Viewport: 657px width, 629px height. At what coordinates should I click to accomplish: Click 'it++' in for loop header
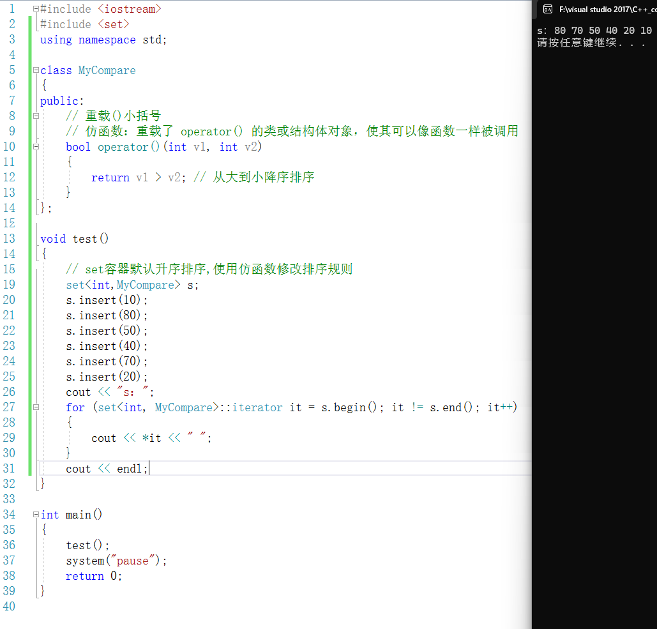(x=500, y=407)
